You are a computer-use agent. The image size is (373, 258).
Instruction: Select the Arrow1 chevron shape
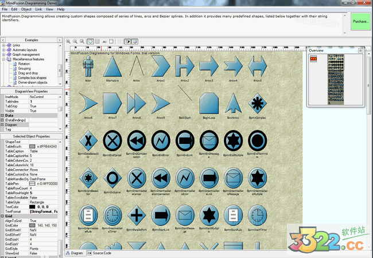point(161,66)
